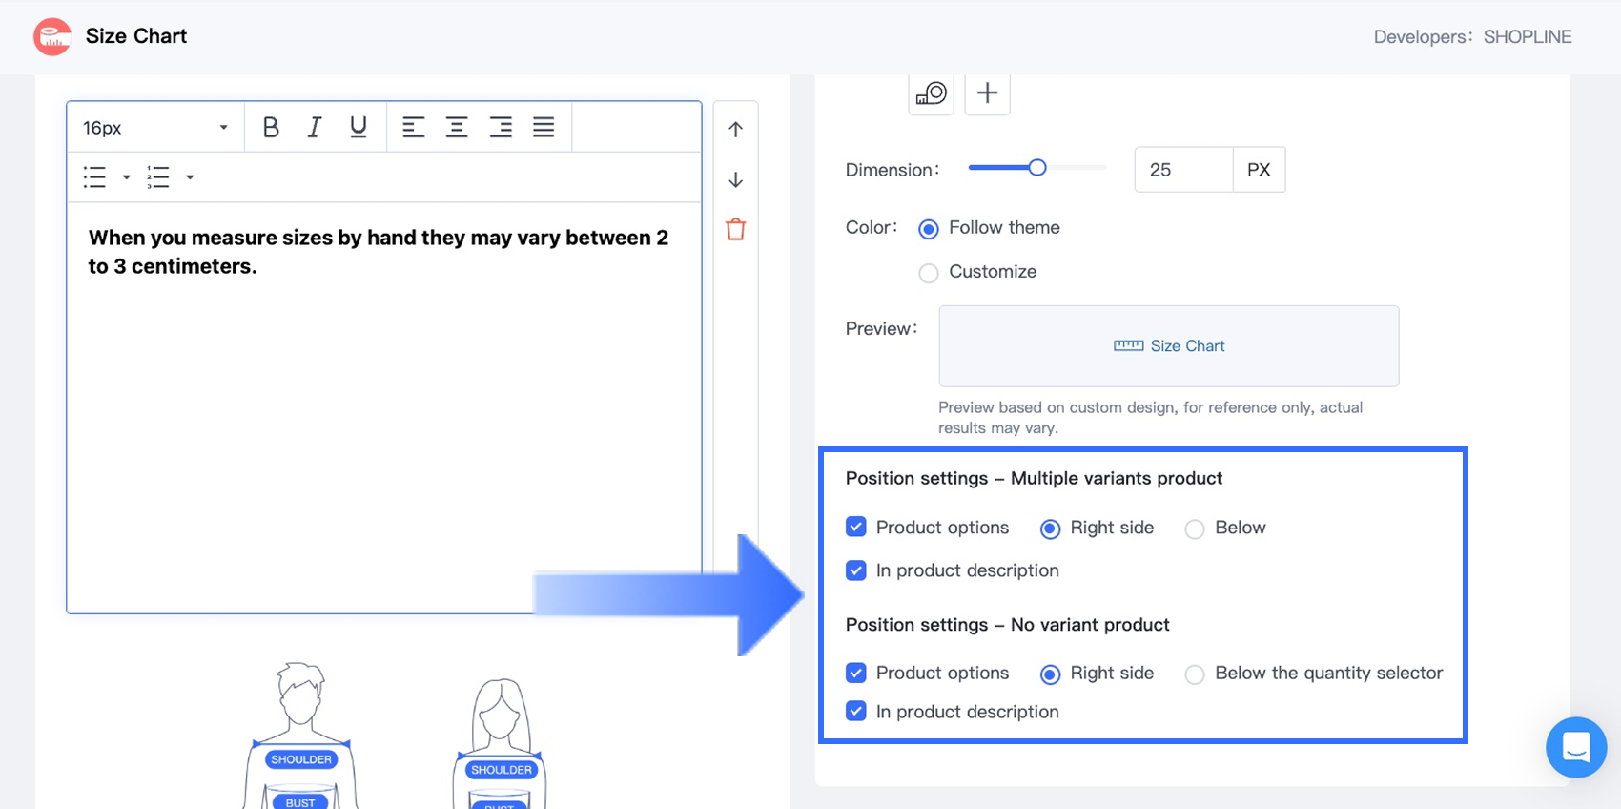Screen dimensions: 1621x809
Task: Move the text block up
Action: click(735, 129)
